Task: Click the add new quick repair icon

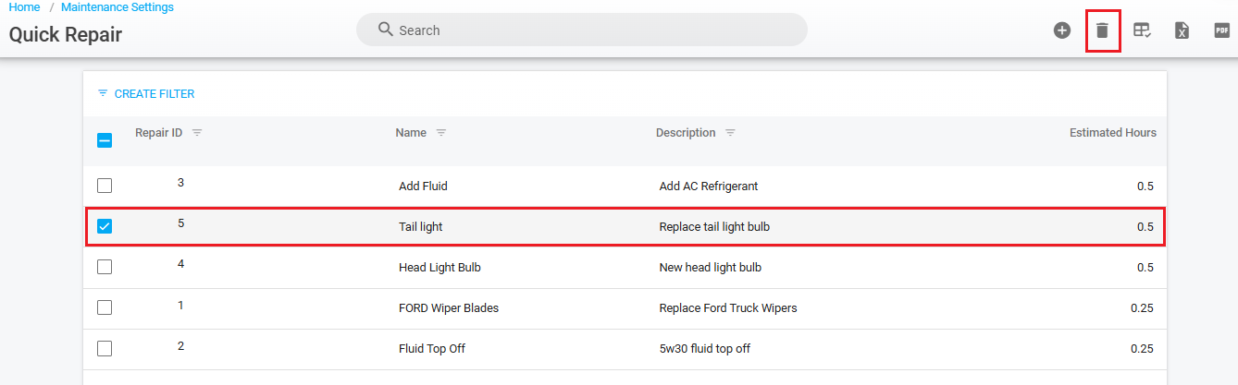Action: coord(1062,30)
